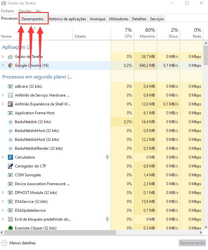Click the horizontal scrollbar right arrow
The width and height of the screenshot is (208, 250).
pyautogui.click(x=201, y=233)
